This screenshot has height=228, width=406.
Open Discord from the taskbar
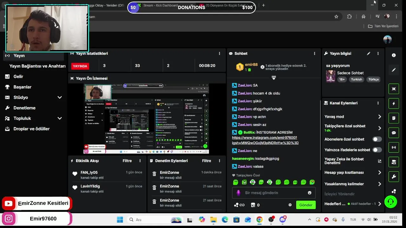tap(283, 219)
